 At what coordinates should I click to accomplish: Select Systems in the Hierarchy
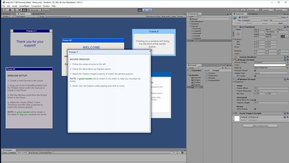[x=195, y=24]
